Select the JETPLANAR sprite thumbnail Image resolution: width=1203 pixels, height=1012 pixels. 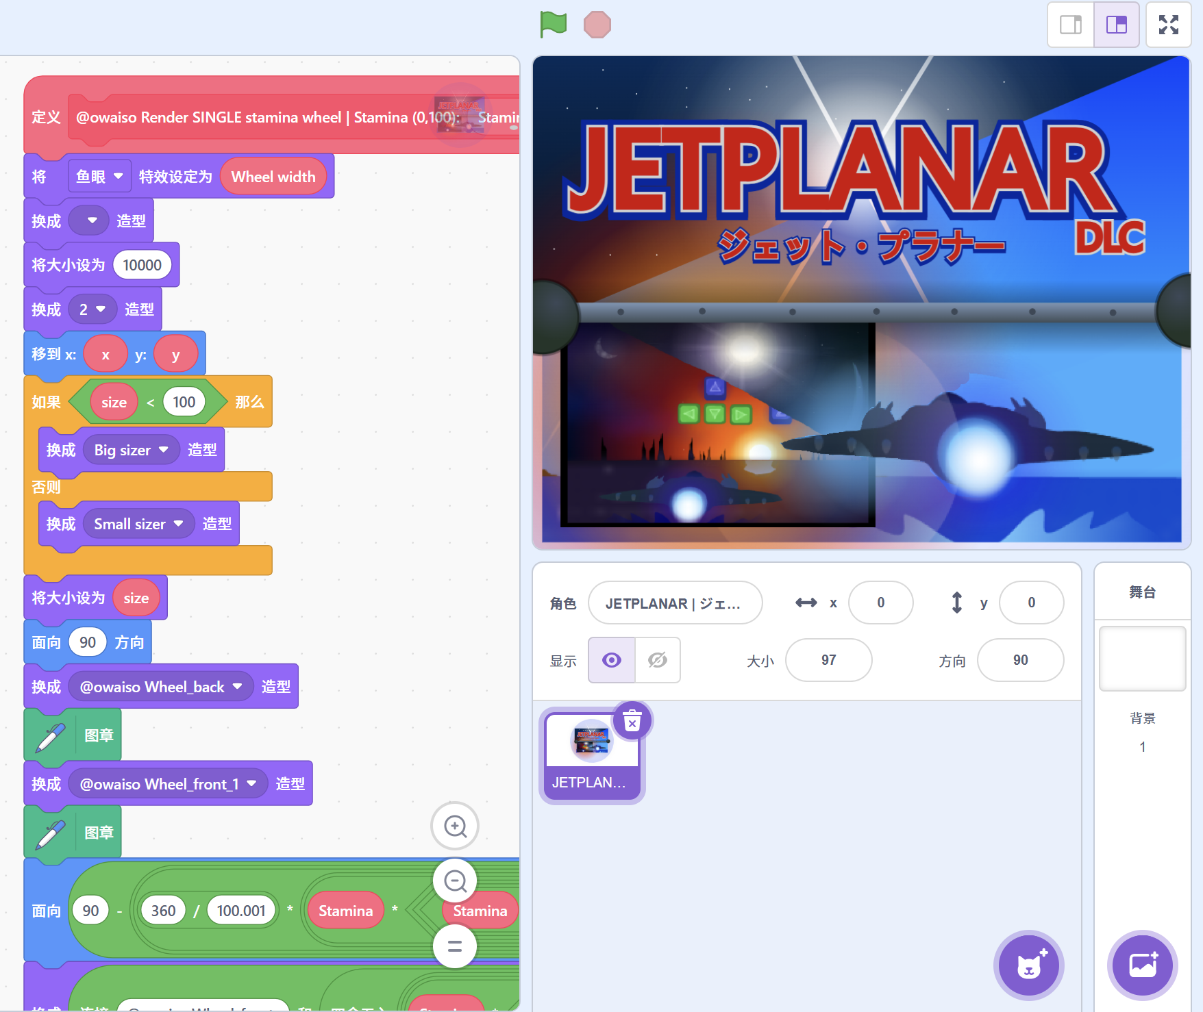592,755
